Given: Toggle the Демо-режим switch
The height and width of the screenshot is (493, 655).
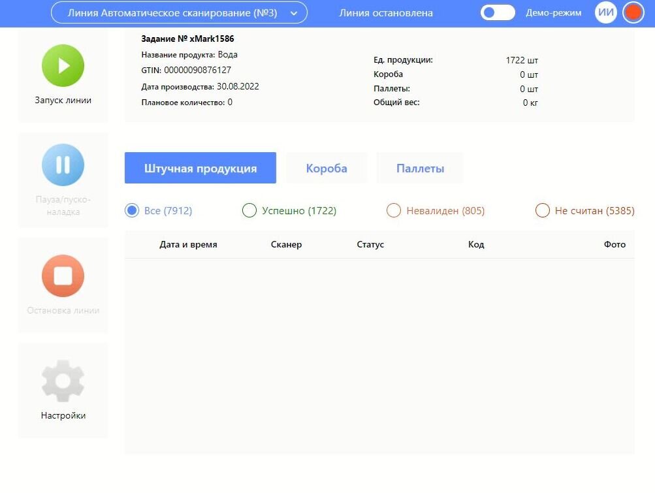Looking at the screenshot, I should (x=498, y=12).
